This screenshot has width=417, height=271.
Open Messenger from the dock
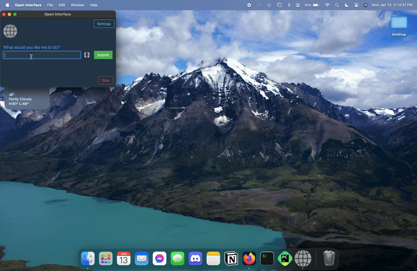coord(159,259)
